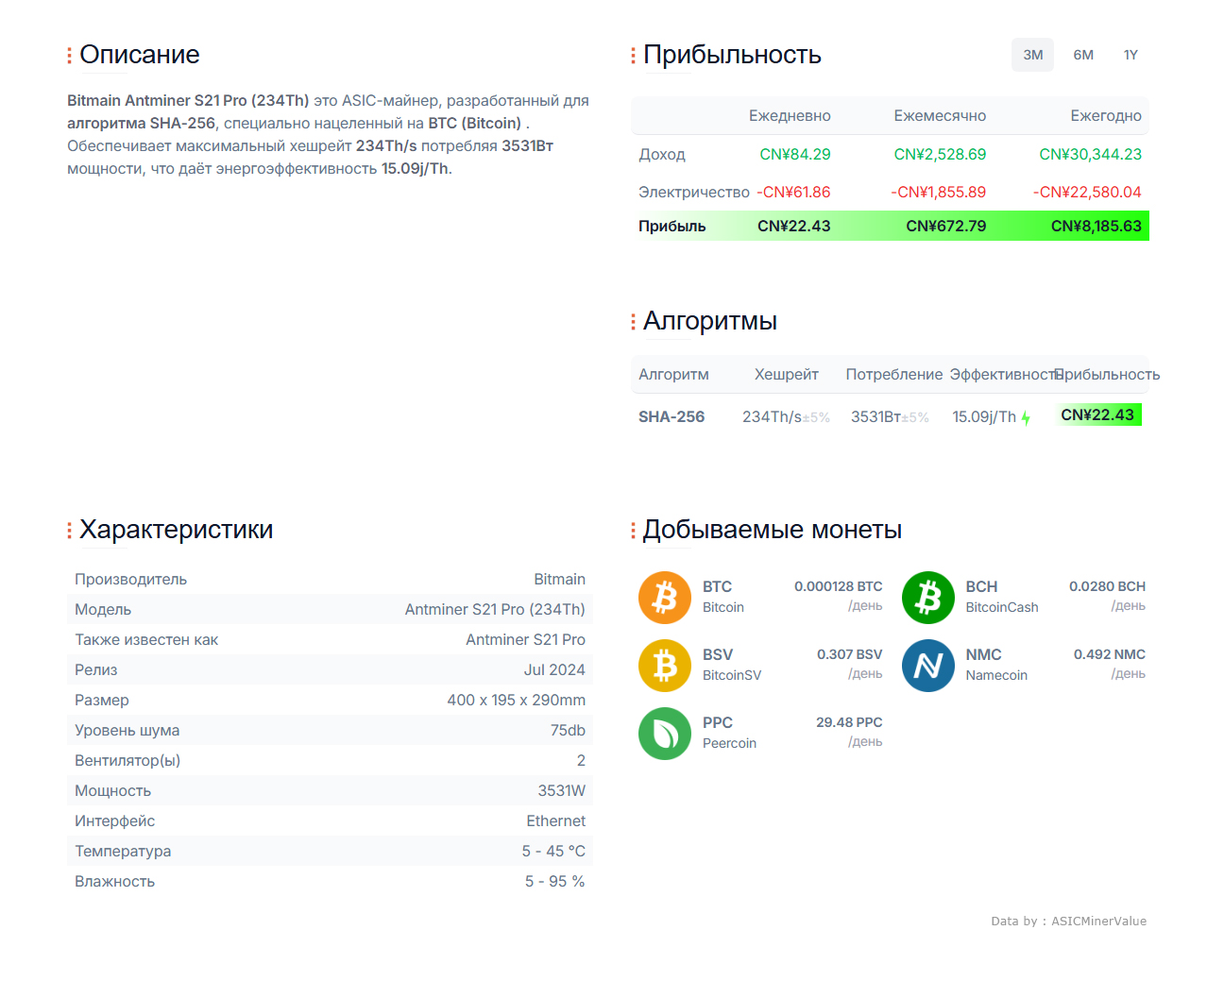Click the Характеристики section heading

(x=176, y=530)
